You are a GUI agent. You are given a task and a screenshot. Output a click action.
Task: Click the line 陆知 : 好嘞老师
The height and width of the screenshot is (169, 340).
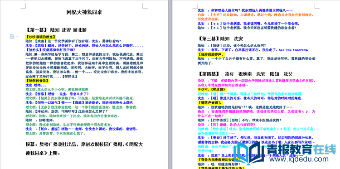40,120
